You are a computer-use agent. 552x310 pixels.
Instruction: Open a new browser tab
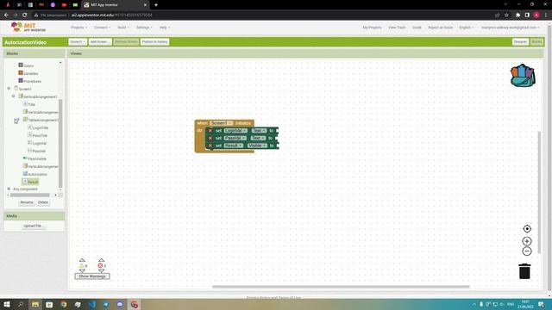tap(156, 5)
